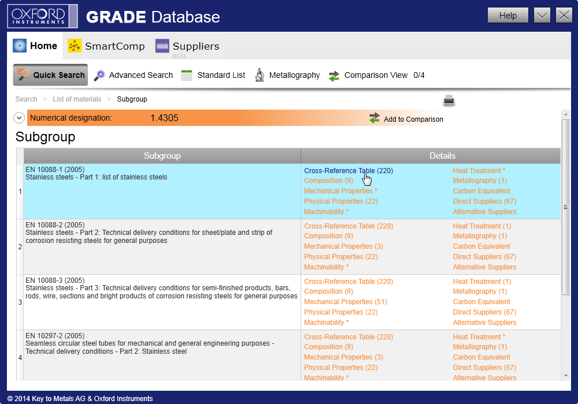Click the SmartComp yellow icon
This screenshot has width=578, height=404.
click(x=75, y=46)
